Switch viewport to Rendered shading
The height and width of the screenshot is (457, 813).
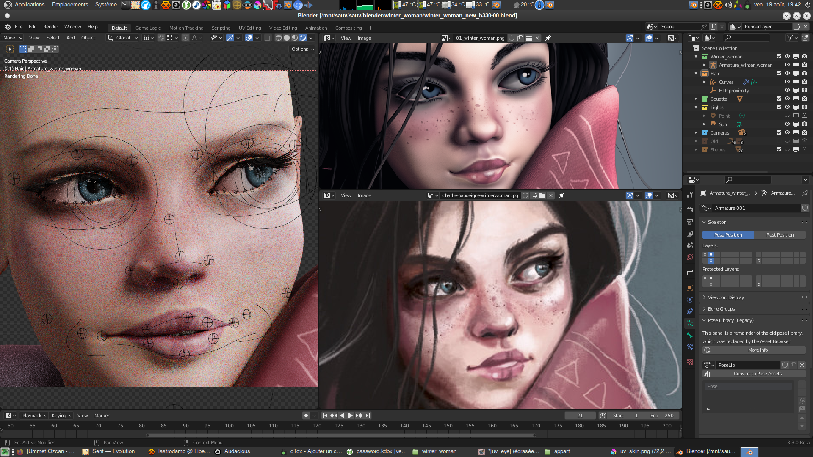point(303,38)
